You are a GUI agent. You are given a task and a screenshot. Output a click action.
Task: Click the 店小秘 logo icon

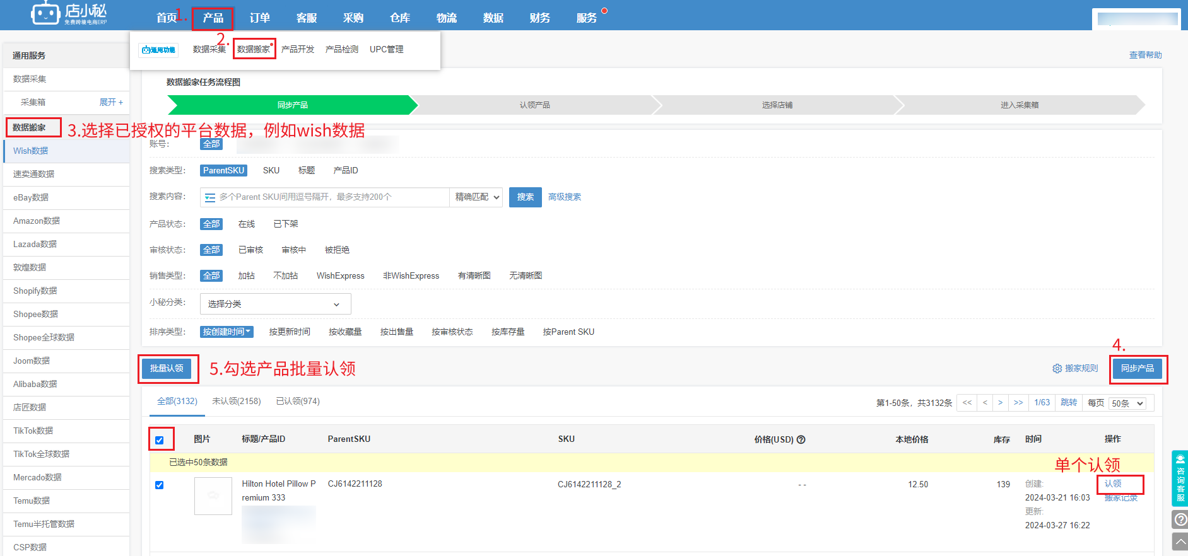[45, 13]
